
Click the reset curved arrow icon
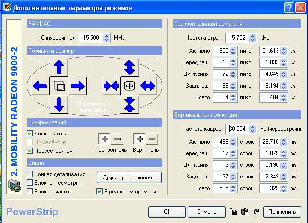click(256, 212)
